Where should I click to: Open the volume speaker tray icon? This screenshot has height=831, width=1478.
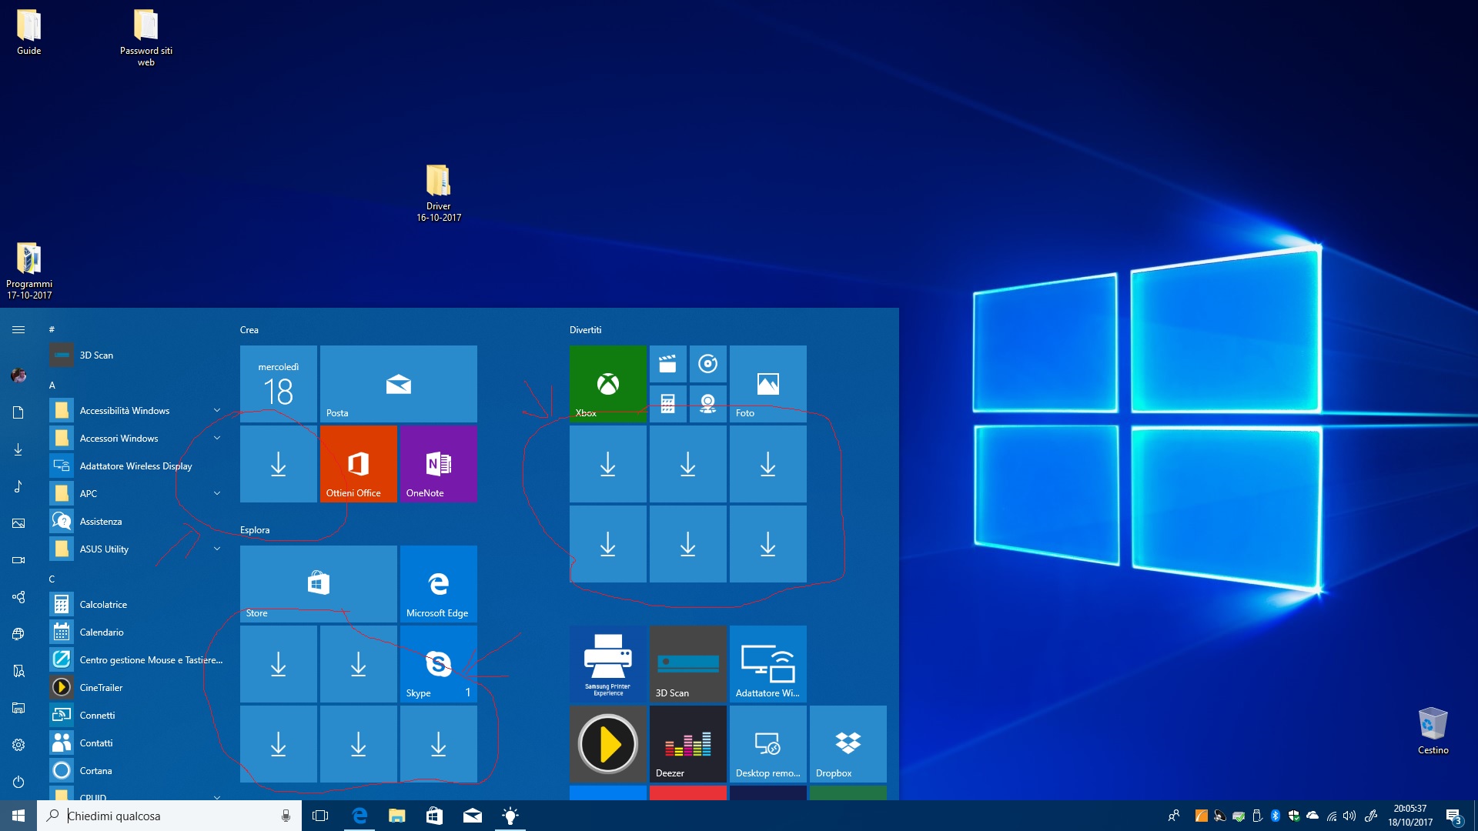[1349, 816]
